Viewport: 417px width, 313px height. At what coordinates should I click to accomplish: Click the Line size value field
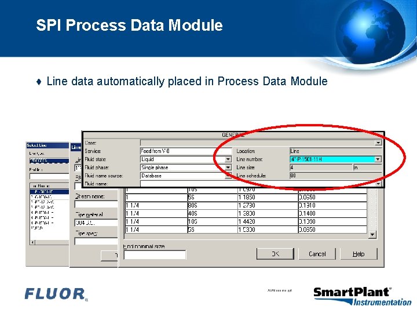click(x=321, y=168)
